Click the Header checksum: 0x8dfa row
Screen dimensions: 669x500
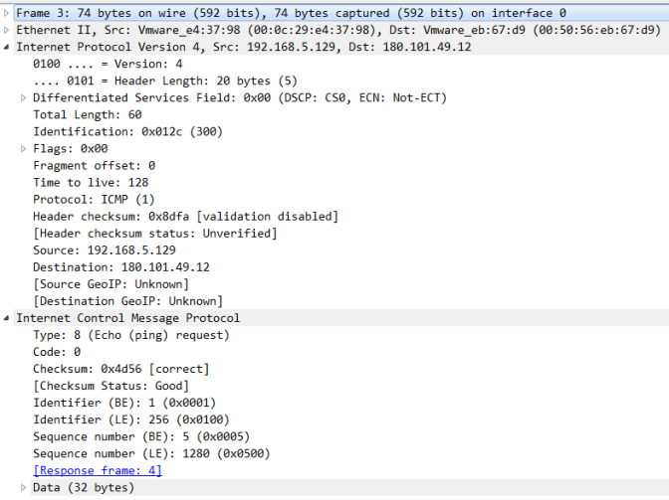pos(185,217)
